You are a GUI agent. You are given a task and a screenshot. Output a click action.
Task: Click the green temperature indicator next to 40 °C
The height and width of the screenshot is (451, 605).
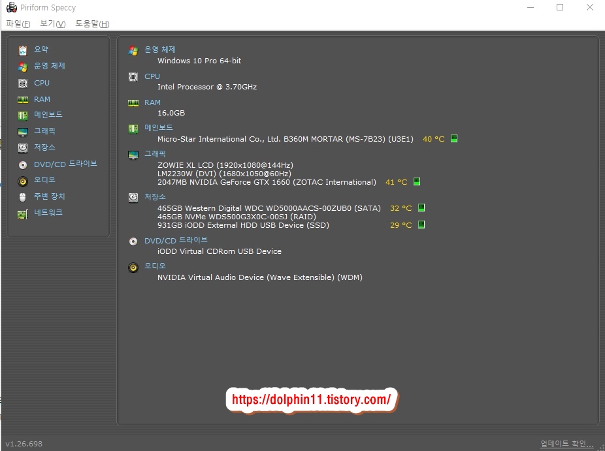(454, 138)
